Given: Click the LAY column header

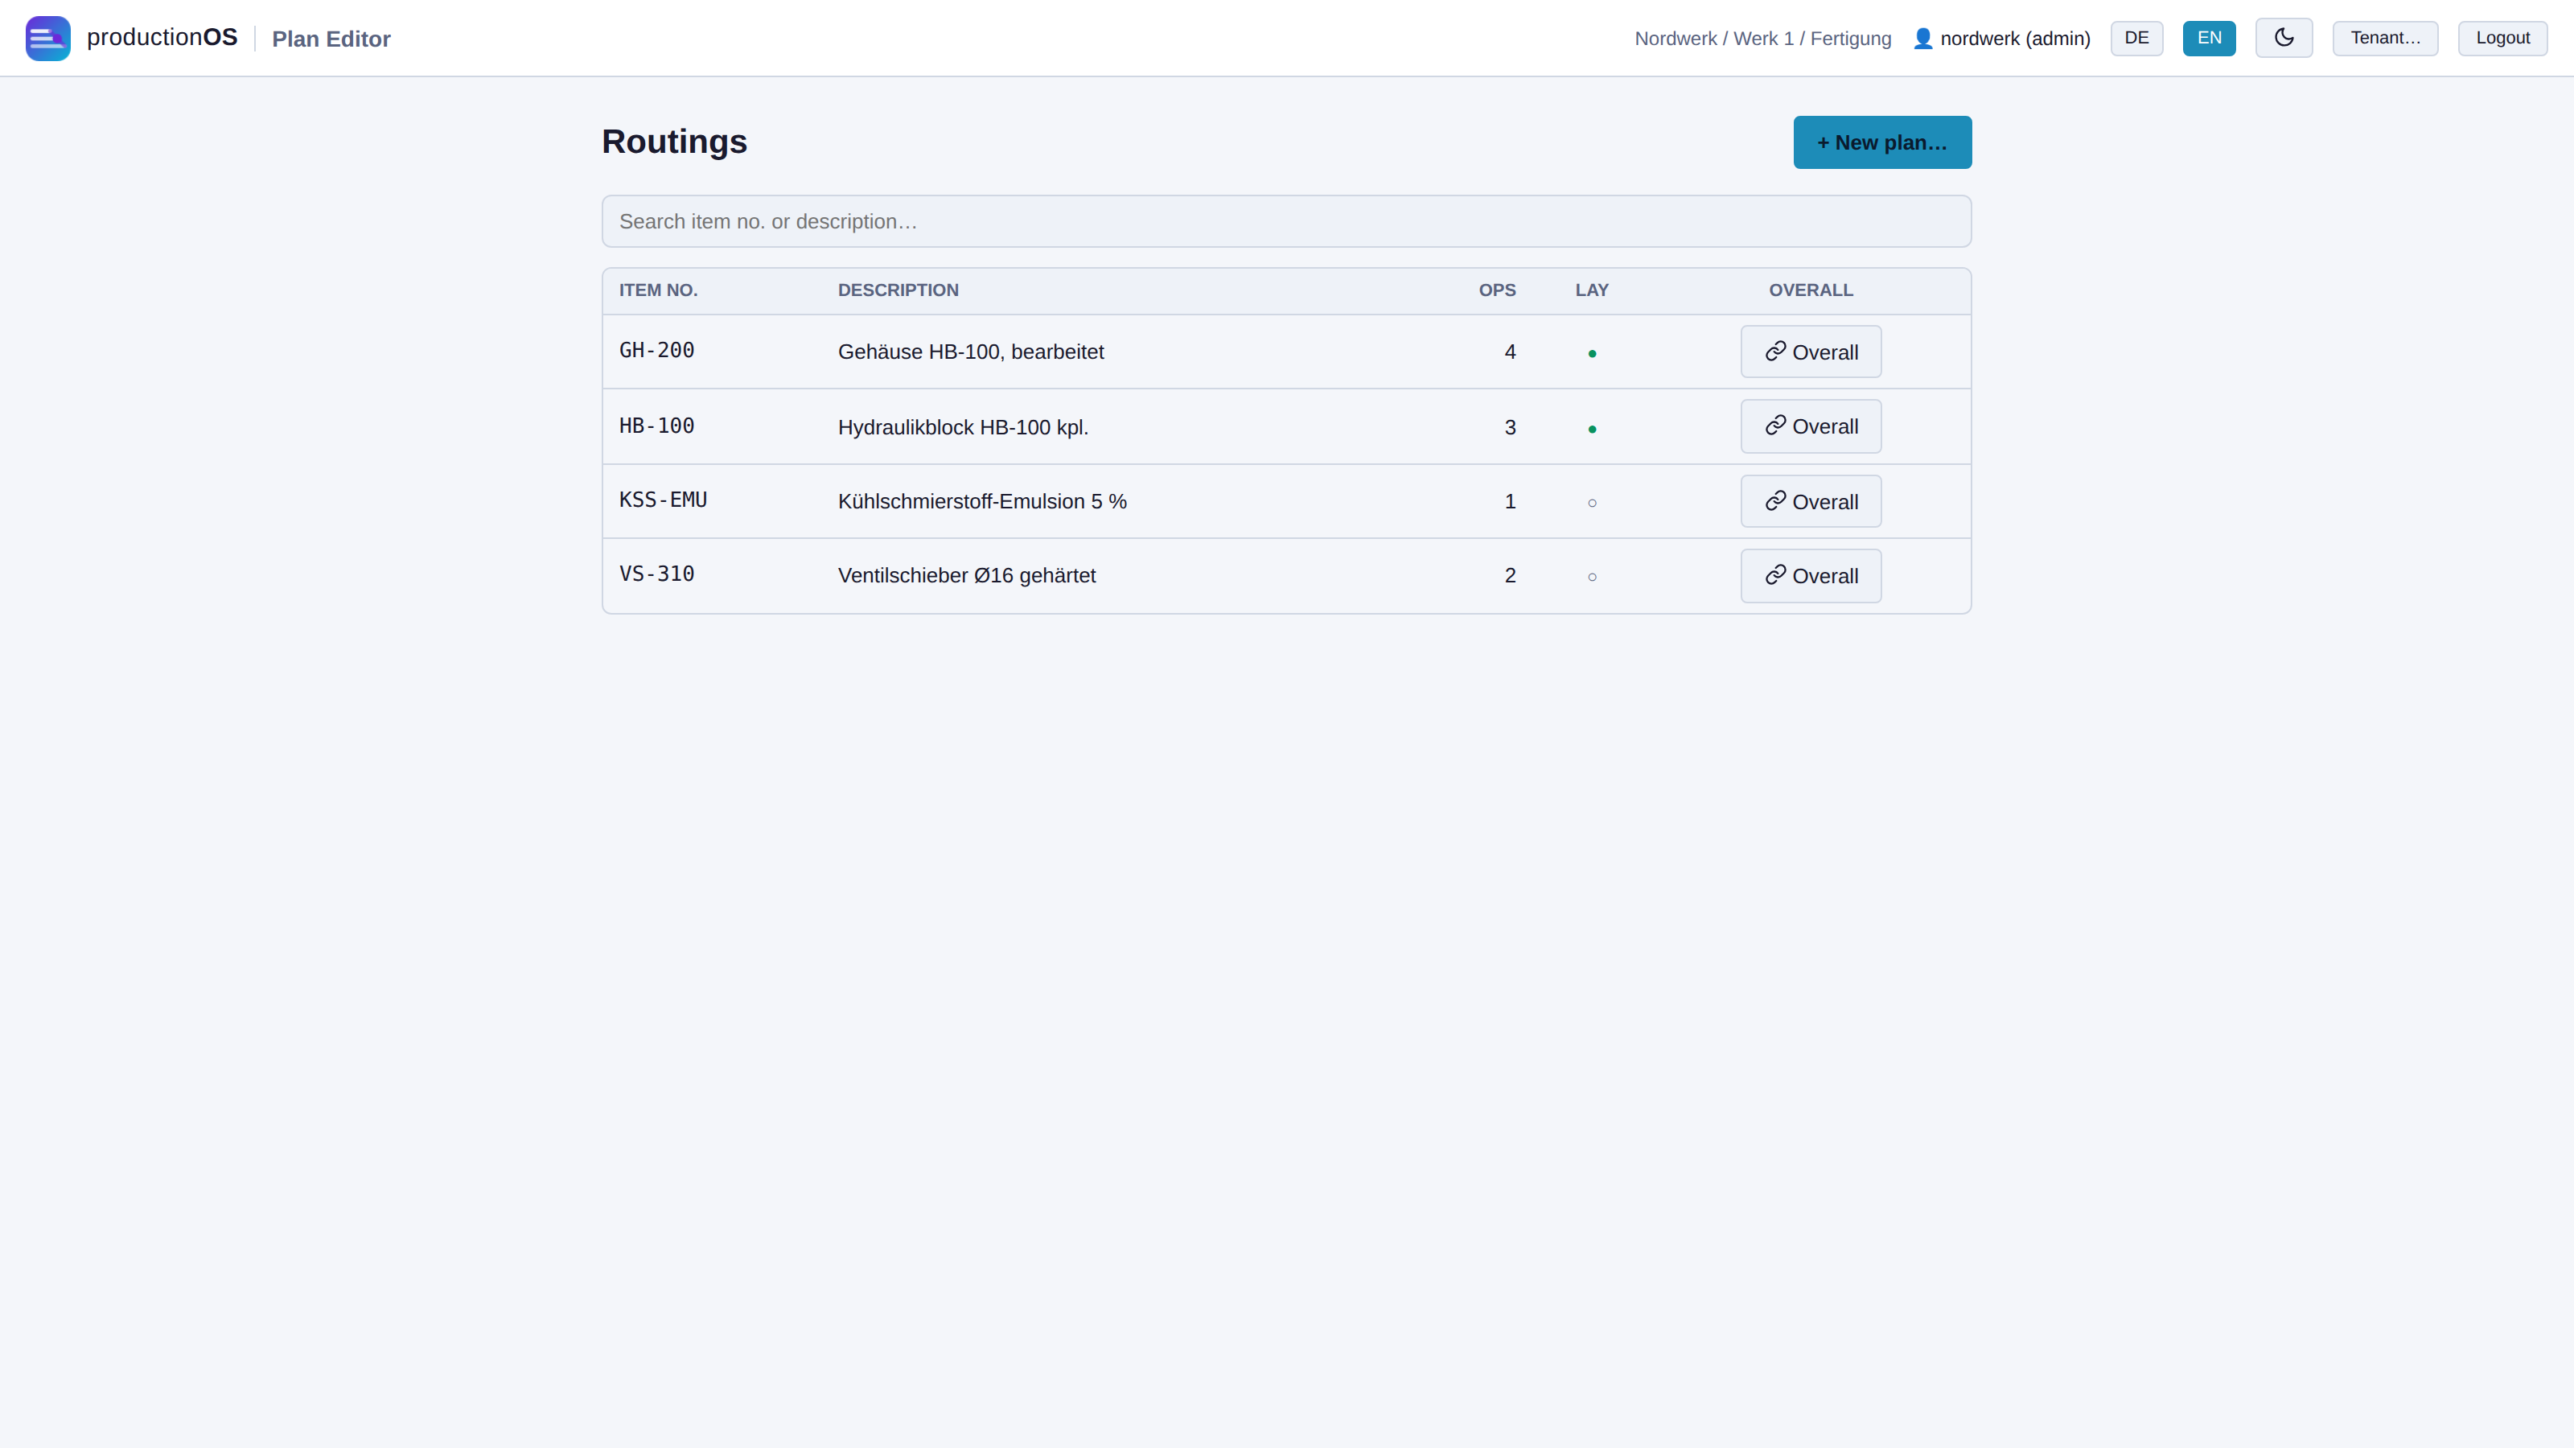Looking at the screenshot, I should tap(1592, 290).
